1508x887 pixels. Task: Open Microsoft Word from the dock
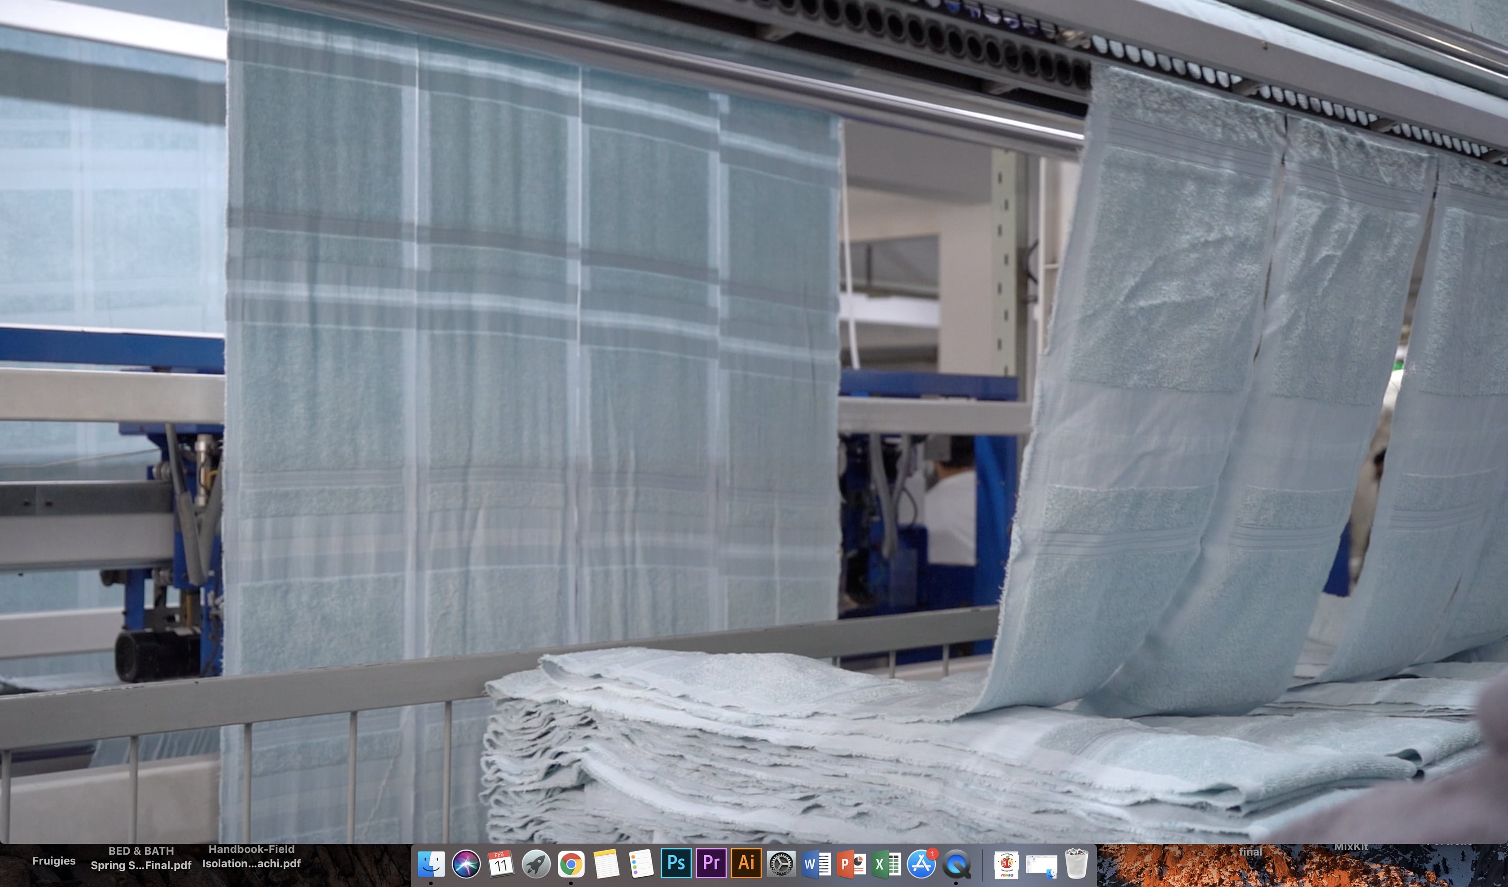click(x=816, y=864)
